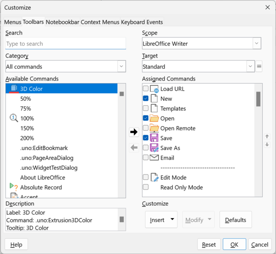Switch to the Menus tab

tap(12, 22)
